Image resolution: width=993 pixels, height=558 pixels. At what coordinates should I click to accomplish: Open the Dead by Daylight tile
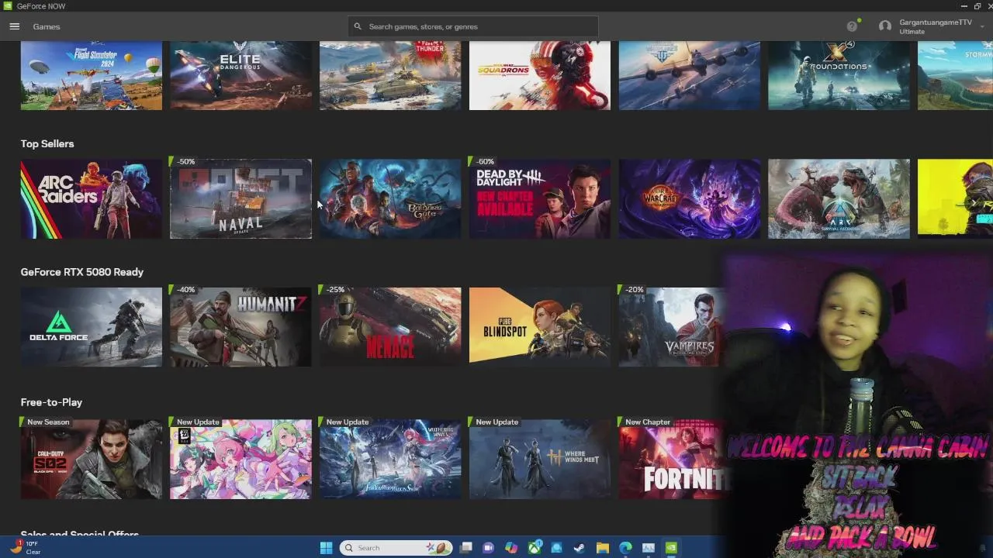tap(540, 198)
